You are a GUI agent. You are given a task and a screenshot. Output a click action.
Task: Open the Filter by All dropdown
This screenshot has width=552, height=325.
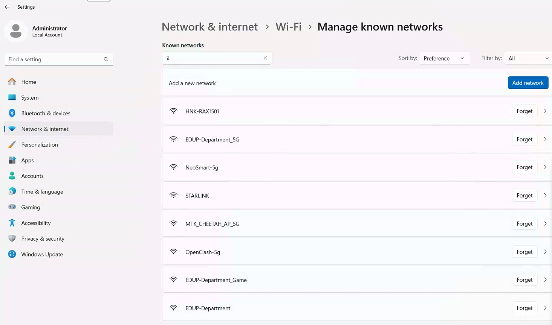pos(528,58)
